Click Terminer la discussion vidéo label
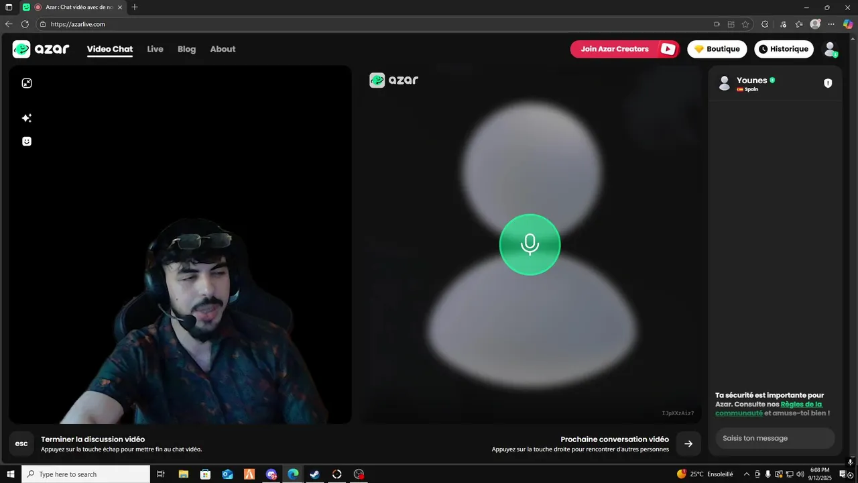This screenshot has height=483, width=858. (93, 439)
